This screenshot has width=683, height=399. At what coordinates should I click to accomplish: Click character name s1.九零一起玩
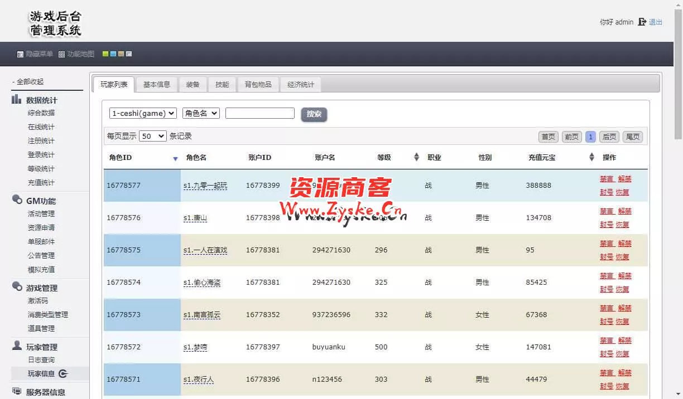pyautogui.click(x=205, y=186)
